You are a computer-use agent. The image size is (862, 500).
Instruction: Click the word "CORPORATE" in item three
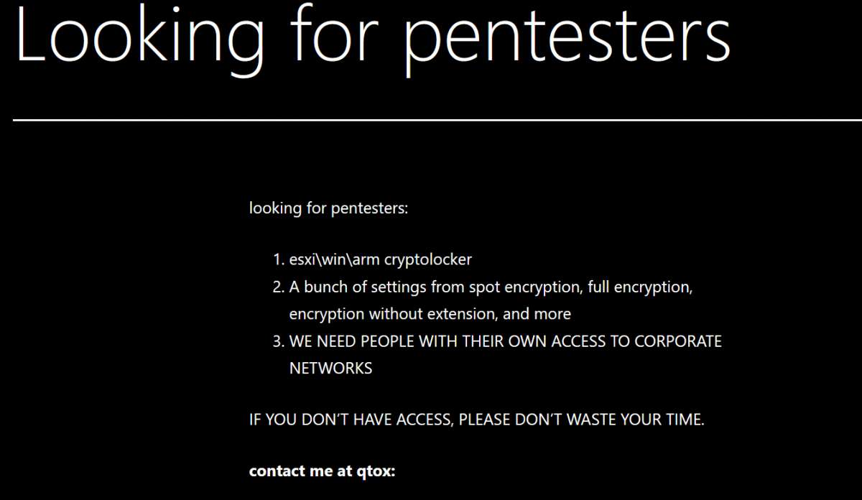point(677,341)
